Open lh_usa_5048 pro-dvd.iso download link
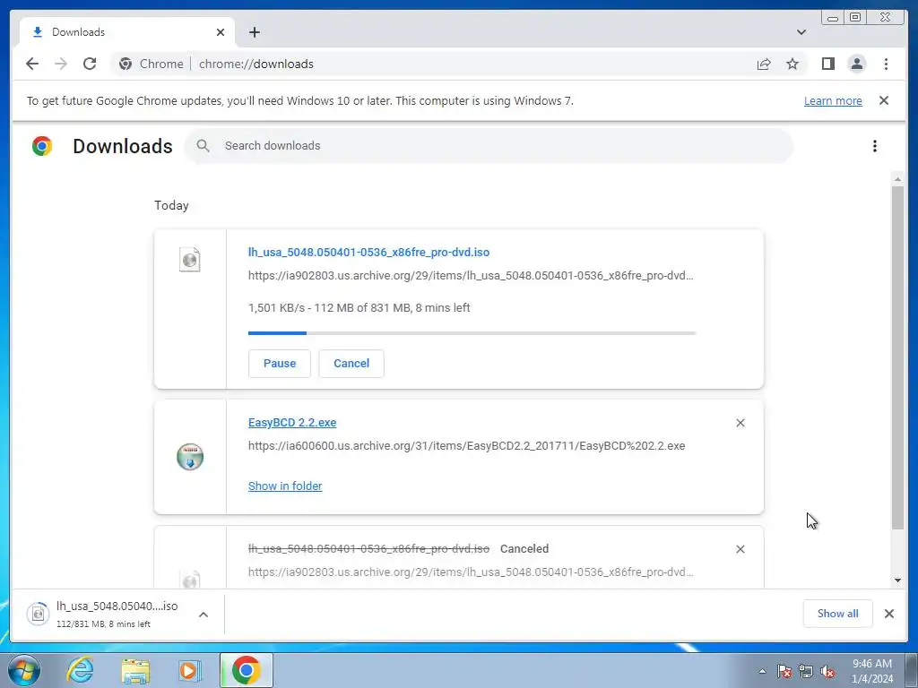 pos(368,252)
